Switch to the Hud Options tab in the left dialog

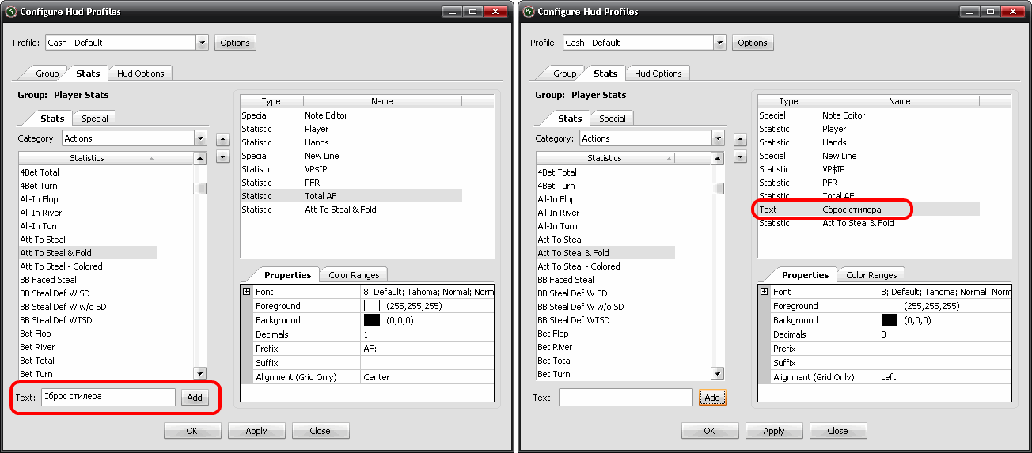click(140, 74)
